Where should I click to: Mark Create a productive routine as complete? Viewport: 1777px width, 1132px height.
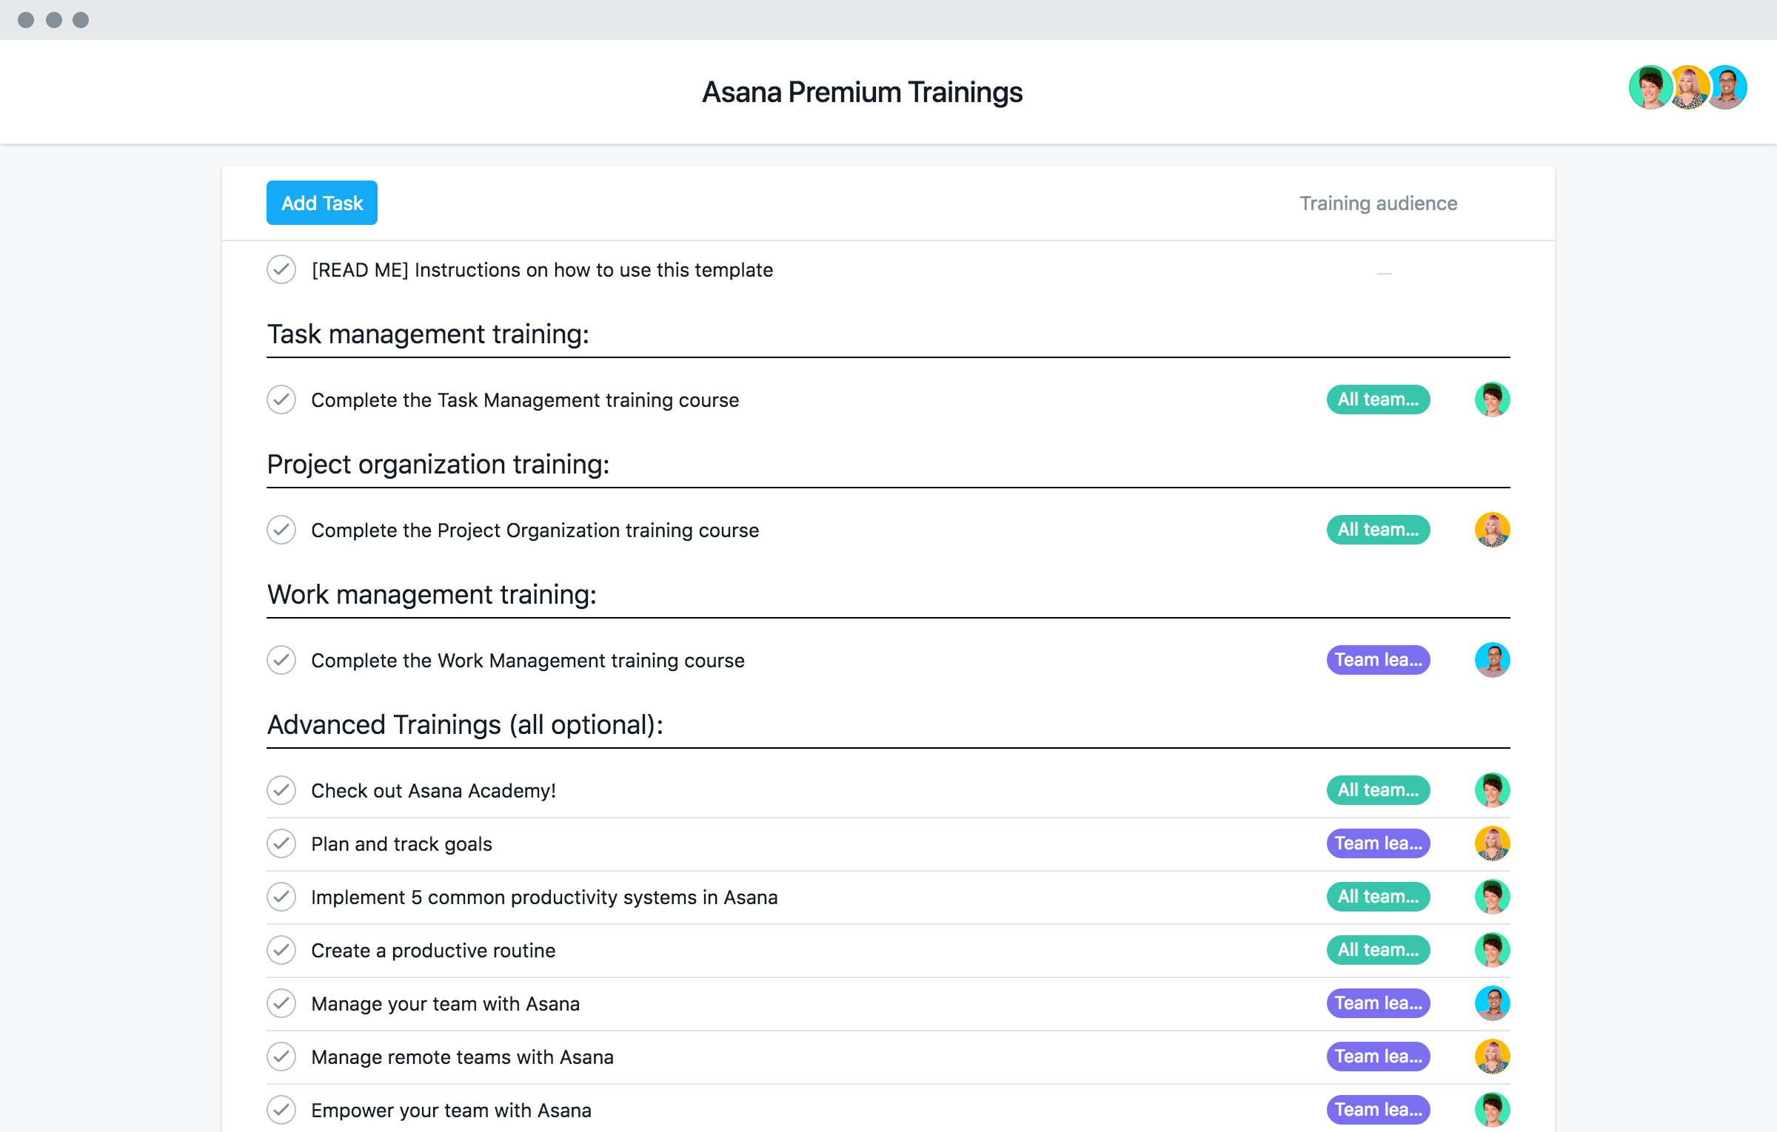(281, 950)
